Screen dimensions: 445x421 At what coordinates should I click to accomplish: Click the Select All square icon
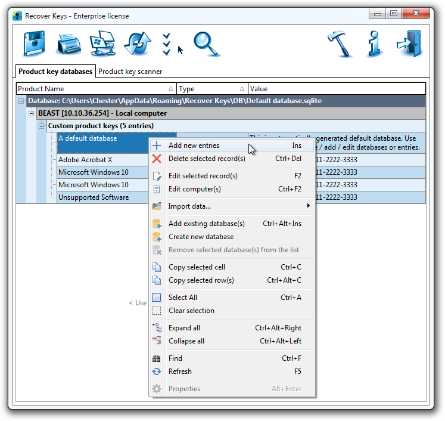tap(157, 298)
